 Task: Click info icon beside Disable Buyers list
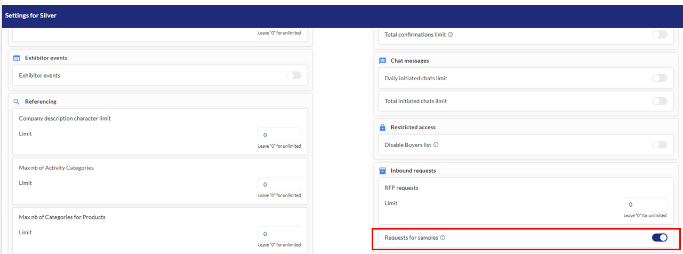pyautogui.click(x=436, y=145)
